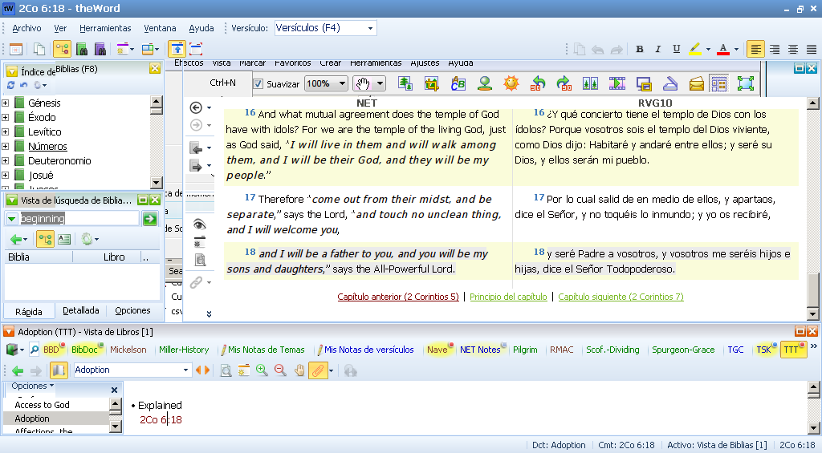Image resolution: width=822 pixels, height=453 pixels.
Task: Click the sun icon in the viewer toolbar
Action: coord(511,83)
